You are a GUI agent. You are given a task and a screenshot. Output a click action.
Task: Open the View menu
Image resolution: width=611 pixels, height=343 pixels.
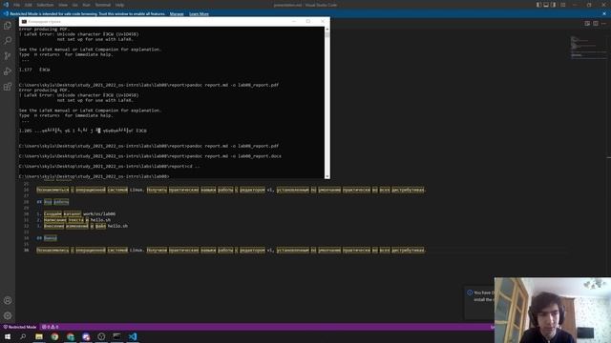click(63, 5)
